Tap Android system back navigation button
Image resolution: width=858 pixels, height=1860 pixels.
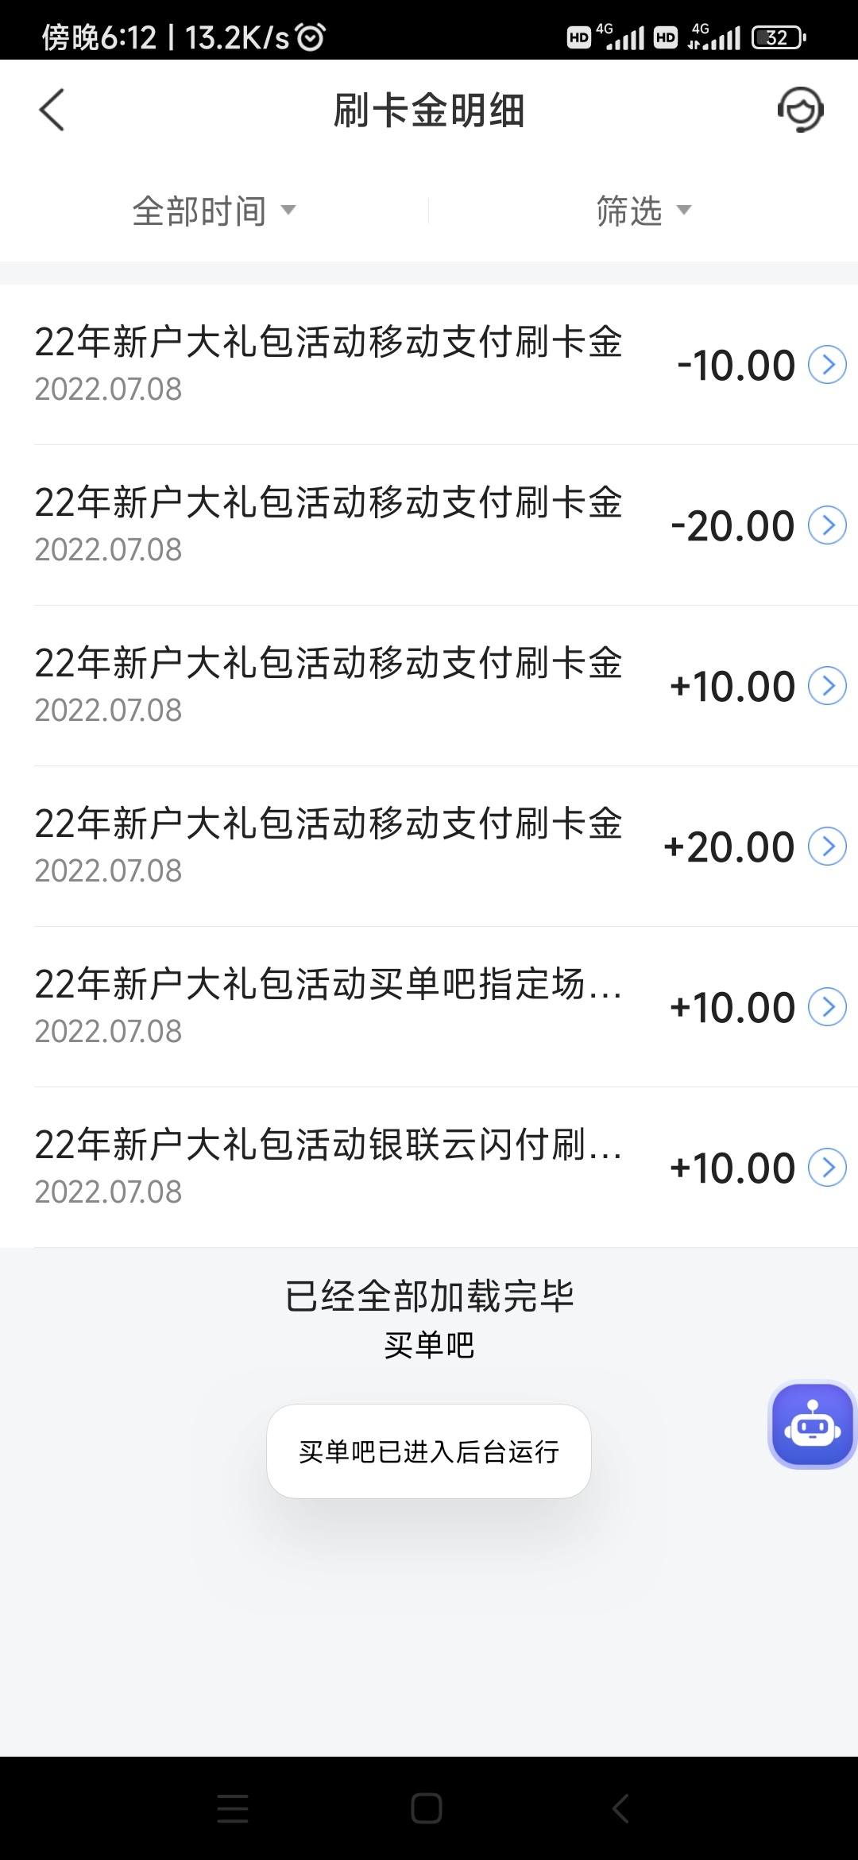coord(620,1808)
